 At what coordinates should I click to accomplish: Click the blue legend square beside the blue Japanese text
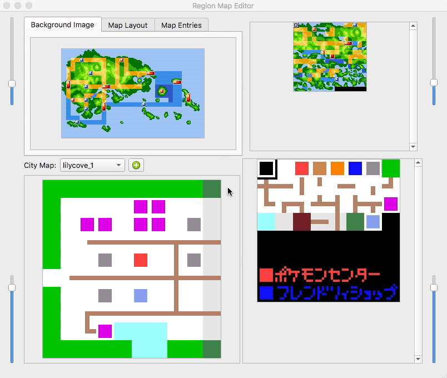click(x=266, y=293)
